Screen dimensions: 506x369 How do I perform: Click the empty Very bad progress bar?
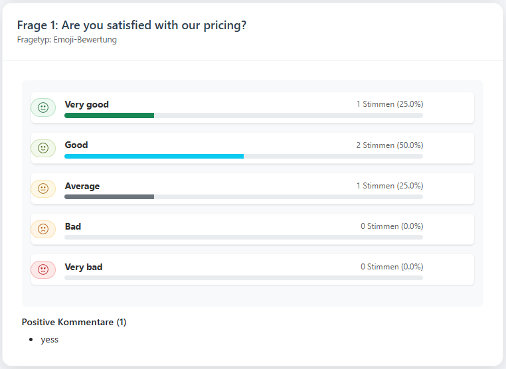point(243,277)
